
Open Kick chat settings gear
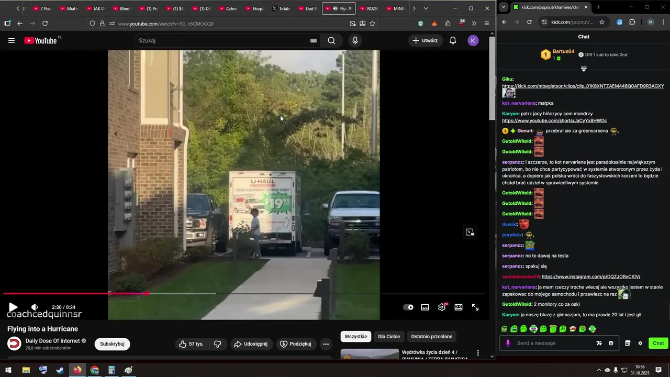pos(640,343)
